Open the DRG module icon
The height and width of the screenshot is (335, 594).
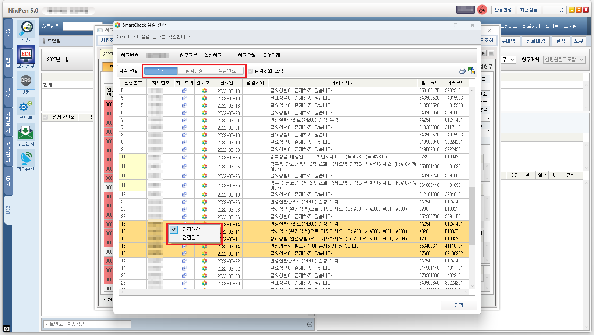[x=26, y=81]
